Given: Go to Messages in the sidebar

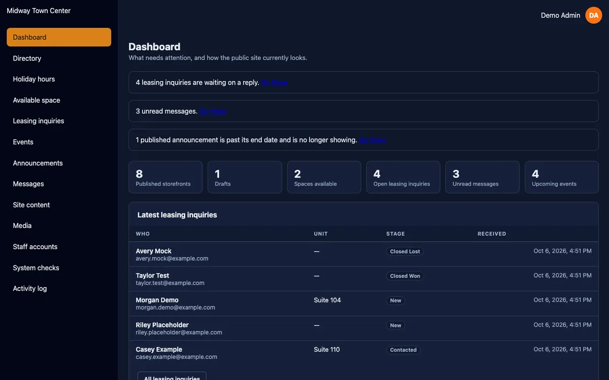Looking at the screenshot, I should click(x=59, y=184).
